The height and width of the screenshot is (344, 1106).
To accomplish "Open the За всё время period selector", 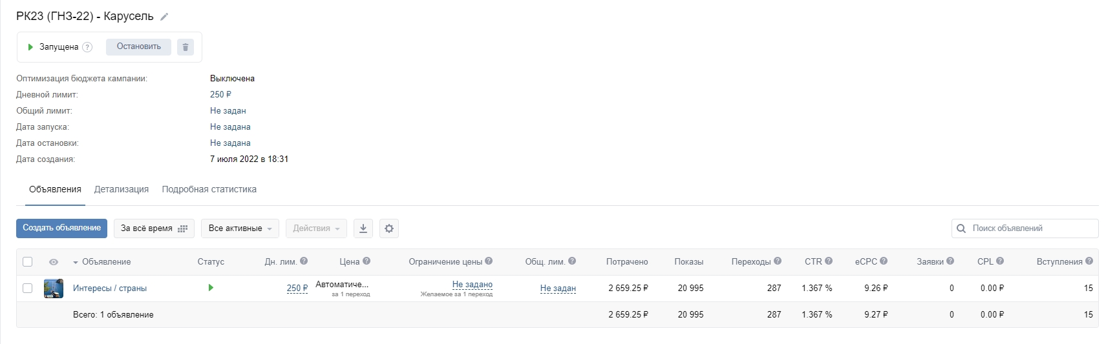I will 154,228.
